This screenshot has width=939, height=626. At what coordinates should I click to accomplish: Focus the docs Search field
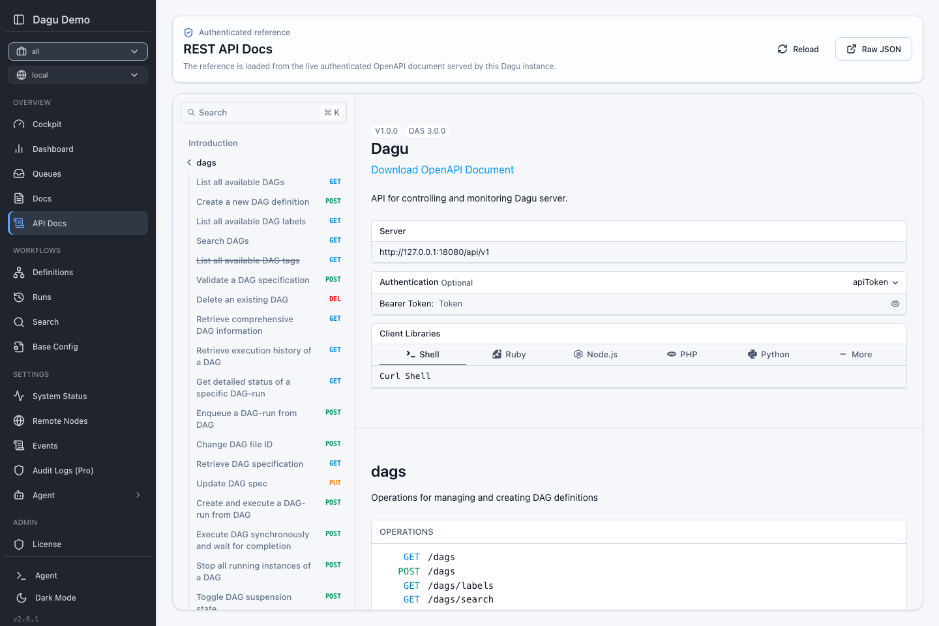[263, 112]
